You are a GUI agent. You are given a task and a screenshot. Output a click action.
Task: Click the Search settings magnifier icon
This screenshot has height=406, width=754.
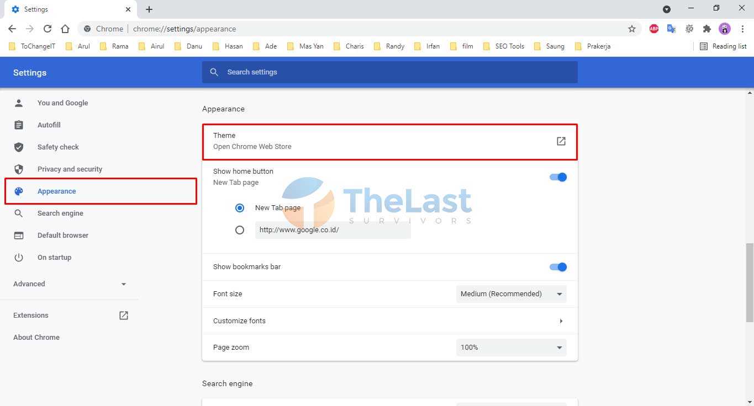pos(214,72)
